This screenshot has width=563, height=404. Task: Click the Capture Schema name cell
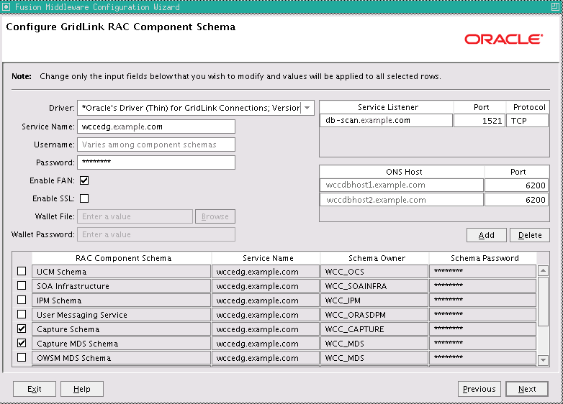pyautogui.click(x=122, y=329)
